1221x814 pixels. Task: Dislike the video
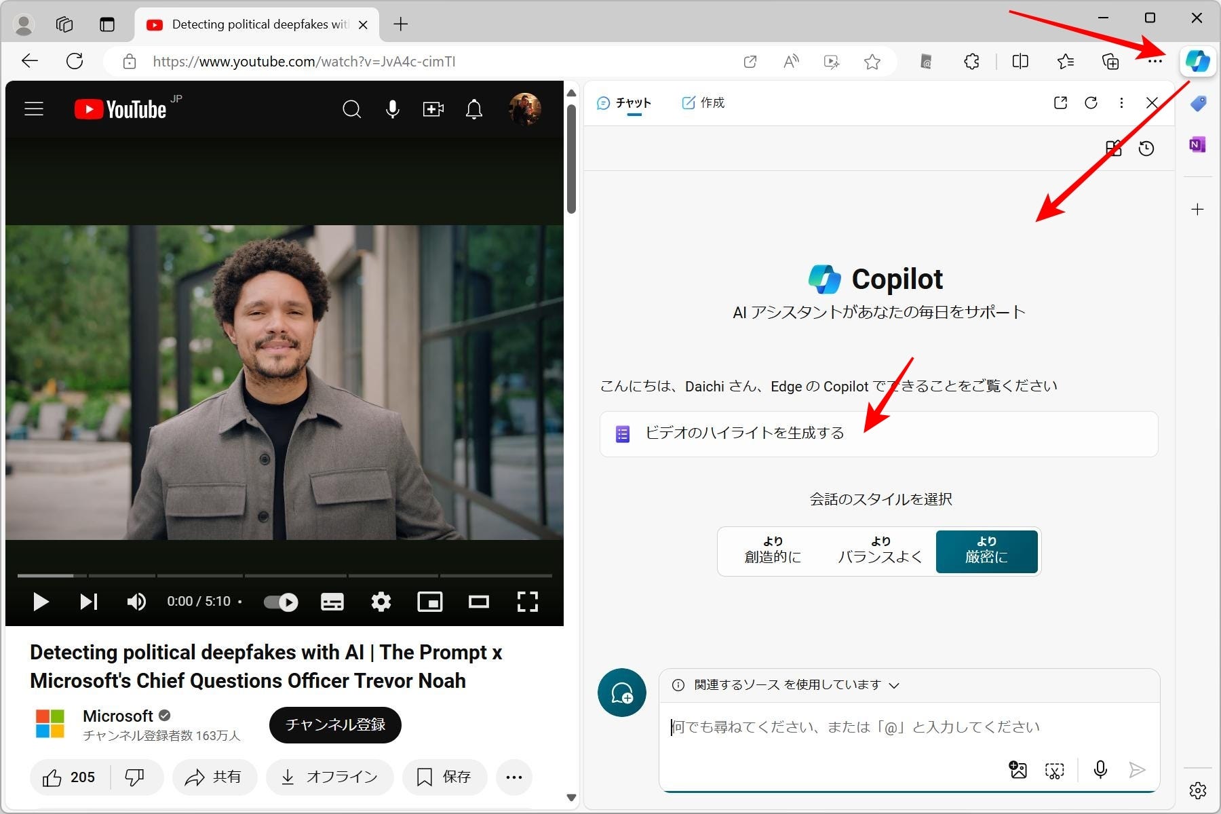135,777
